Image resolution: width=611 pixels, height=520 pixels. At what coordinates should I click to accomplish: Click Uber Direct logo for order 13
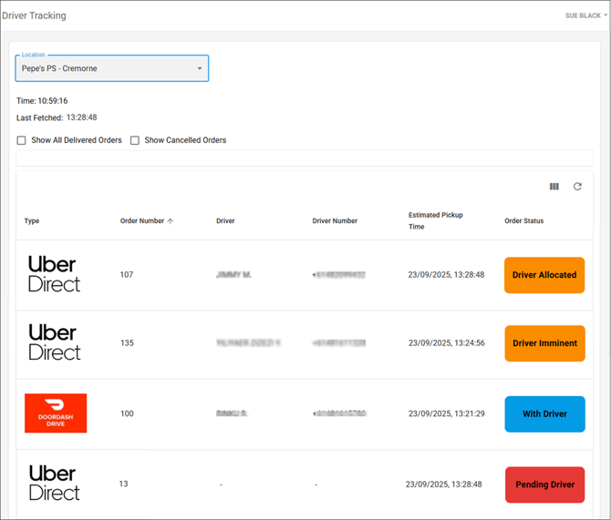coord(55,484)
